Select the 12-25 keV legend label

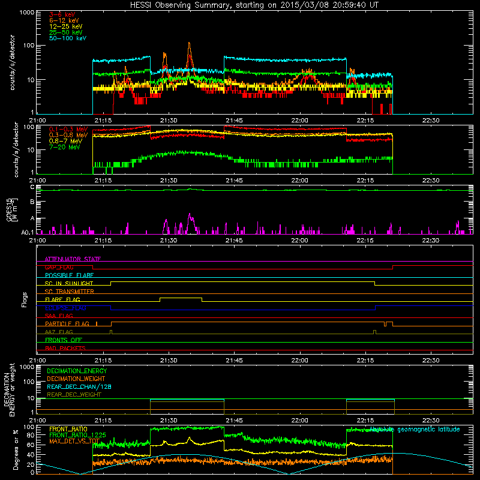pyautogui.click(x=65, y=26)
